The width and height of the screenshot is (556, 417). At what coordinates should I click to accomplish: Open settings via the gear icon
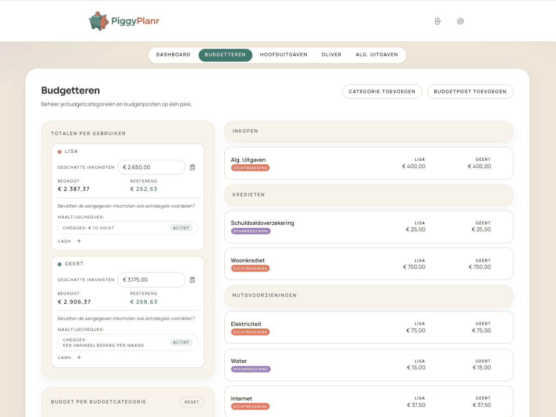[x=460, y=21]
